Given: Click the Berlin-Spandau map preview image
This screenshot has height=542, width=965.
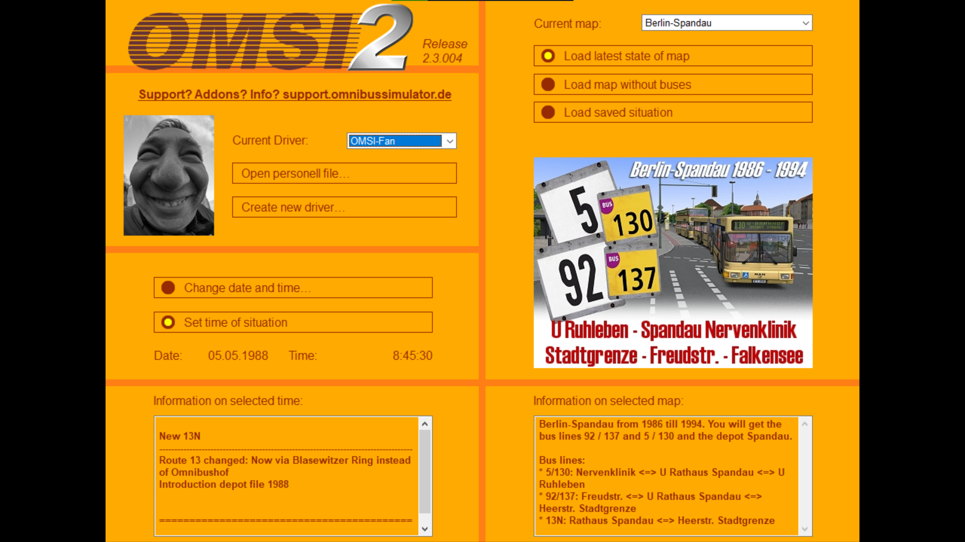Looking at the screenshot, I should [673, 262].
